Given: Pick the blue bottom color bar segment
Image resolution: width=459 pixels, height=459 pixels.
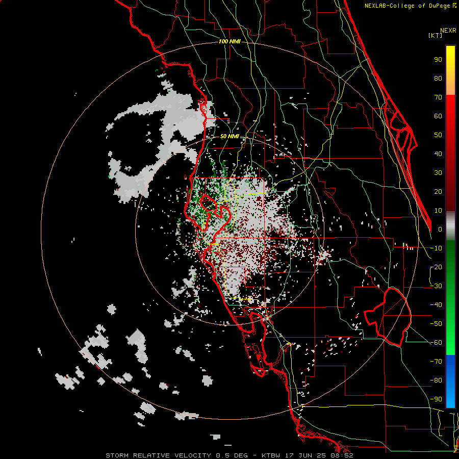Looking at the screenshot, I should click(450, 381).
